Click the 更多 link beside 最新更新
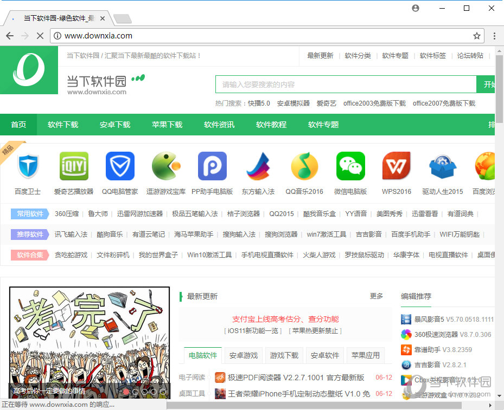The width and height of the screenshot is (504, 410). (377, 296)
